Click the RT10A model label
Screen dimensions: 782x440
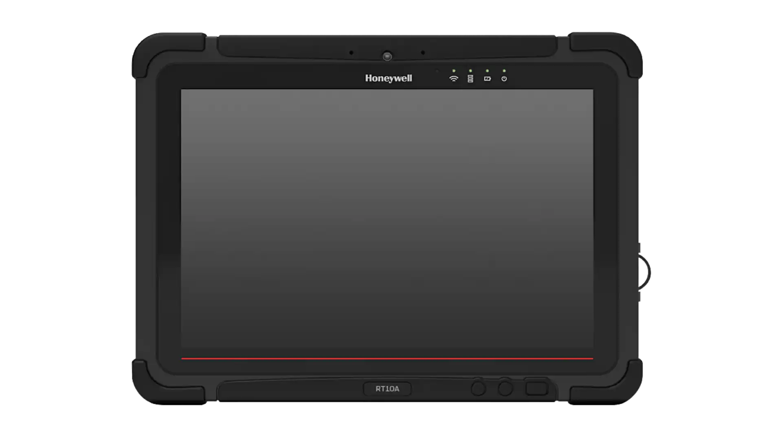point(387,389)
